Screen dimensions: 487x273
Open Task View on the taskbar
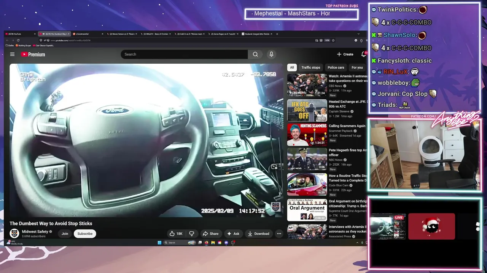coord(200,243)
